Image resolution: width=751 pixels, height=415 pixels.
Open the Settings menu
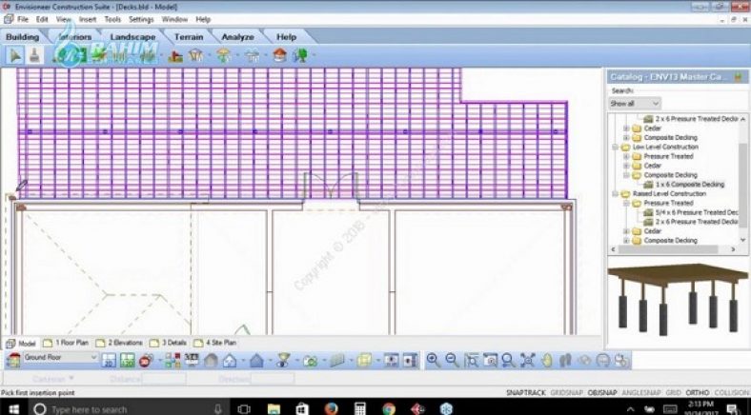coord(141,20)
